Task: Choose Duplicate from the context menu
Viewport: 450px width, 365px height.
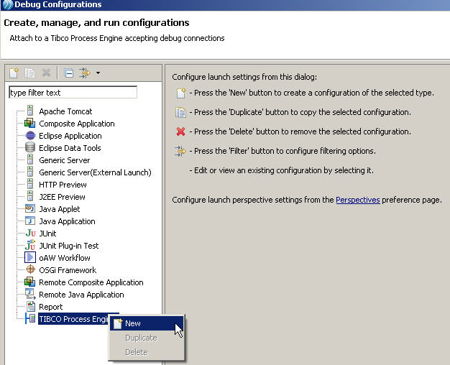Action: pos(147,338)
